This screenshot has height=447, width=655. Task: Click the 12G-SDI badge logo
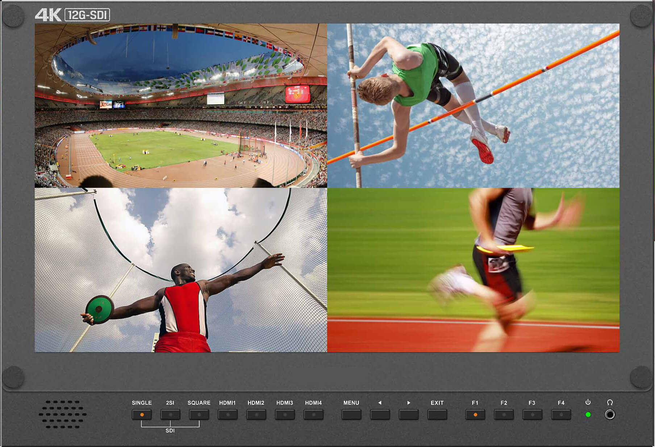point(87,15)
